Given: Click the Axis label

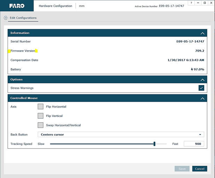Looking at the screenshot, I should pos(14,107).
